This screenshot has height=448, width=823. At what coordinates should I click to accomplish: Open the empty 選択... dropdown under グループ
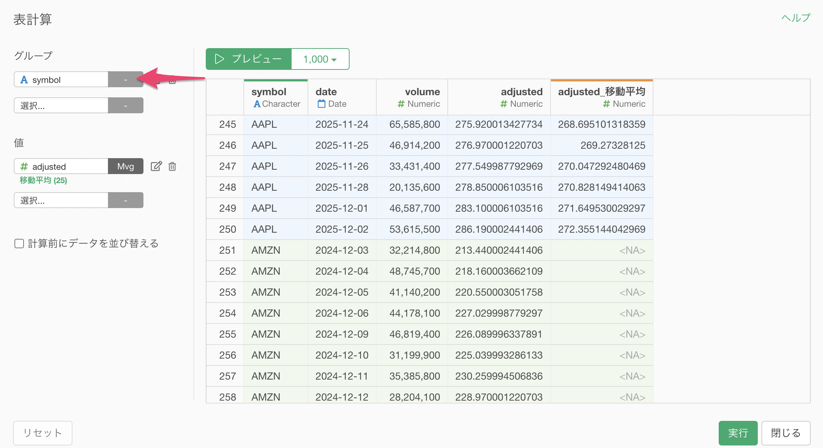(61, 106)
